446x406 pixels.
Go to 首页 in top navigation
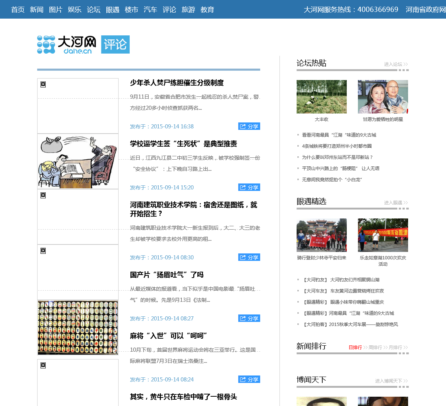(x=18, y=10)
